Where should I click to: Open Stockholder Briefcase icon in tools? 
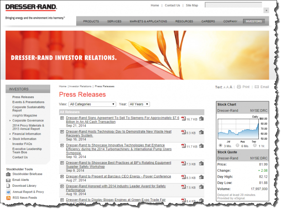pos(8,174)
